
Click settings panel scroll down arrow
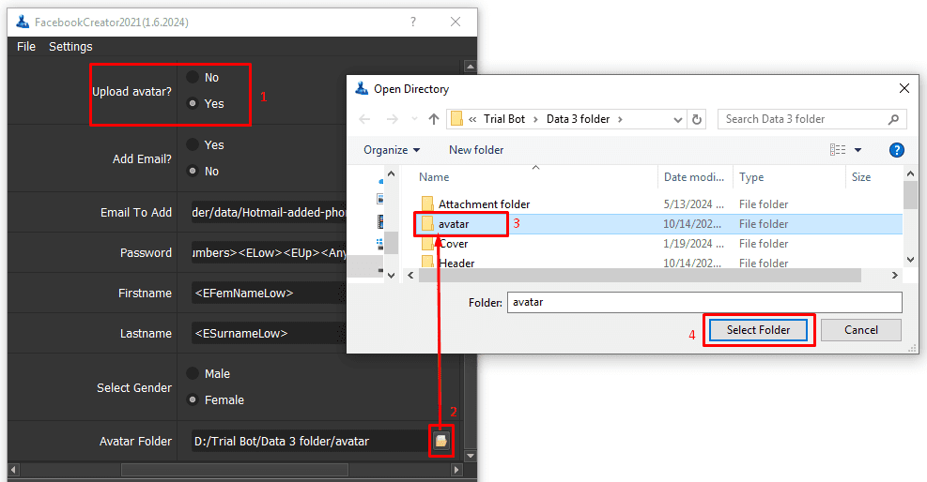(470, 456)
